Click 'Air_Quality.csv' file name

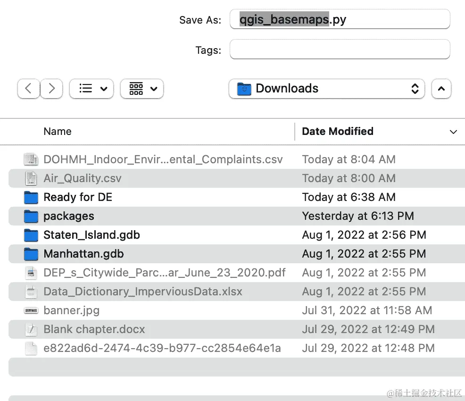(x=83, y=178)
